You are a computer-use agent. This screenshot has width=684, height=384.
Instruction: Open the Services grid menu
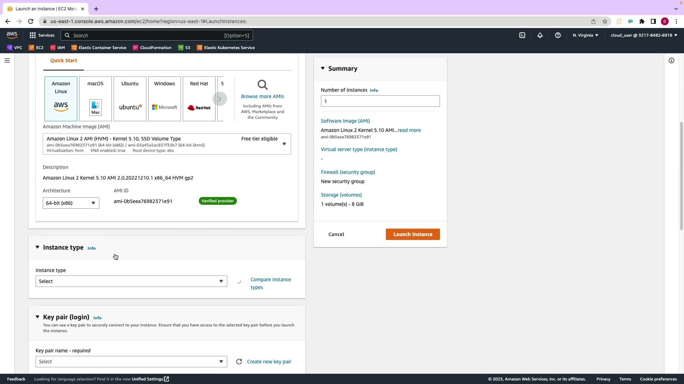[x=42, y=35]
